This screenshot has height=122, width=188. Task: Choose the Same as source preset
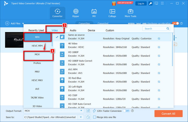coord(113,37)
